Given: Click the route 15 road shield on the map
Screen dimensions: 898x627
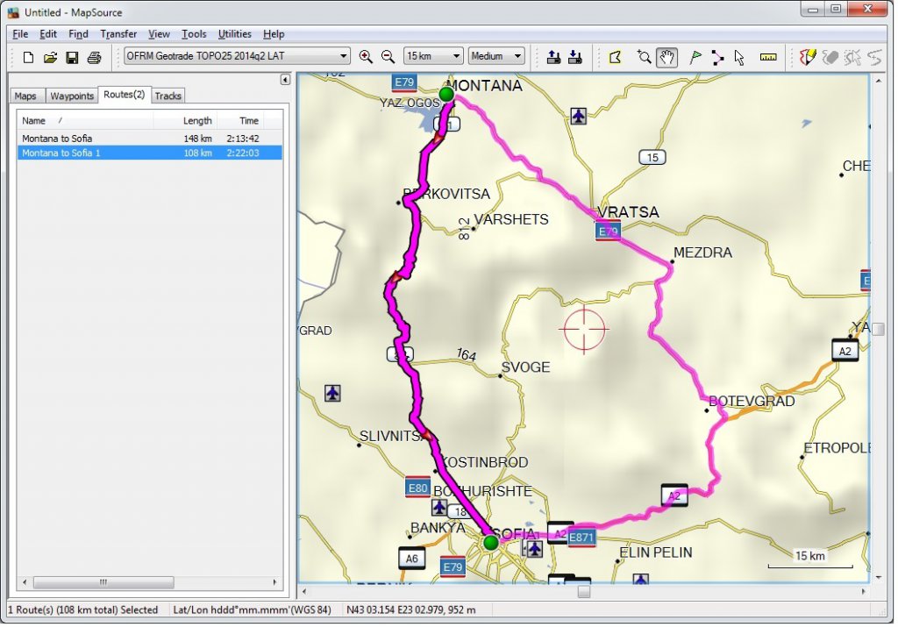Looking at the screenshot, I should pos(652,157).
